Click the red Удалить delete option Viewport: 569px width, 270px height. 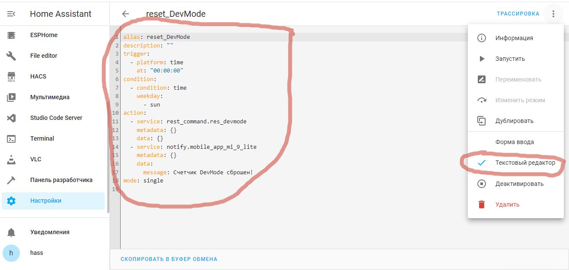[507, 204]
